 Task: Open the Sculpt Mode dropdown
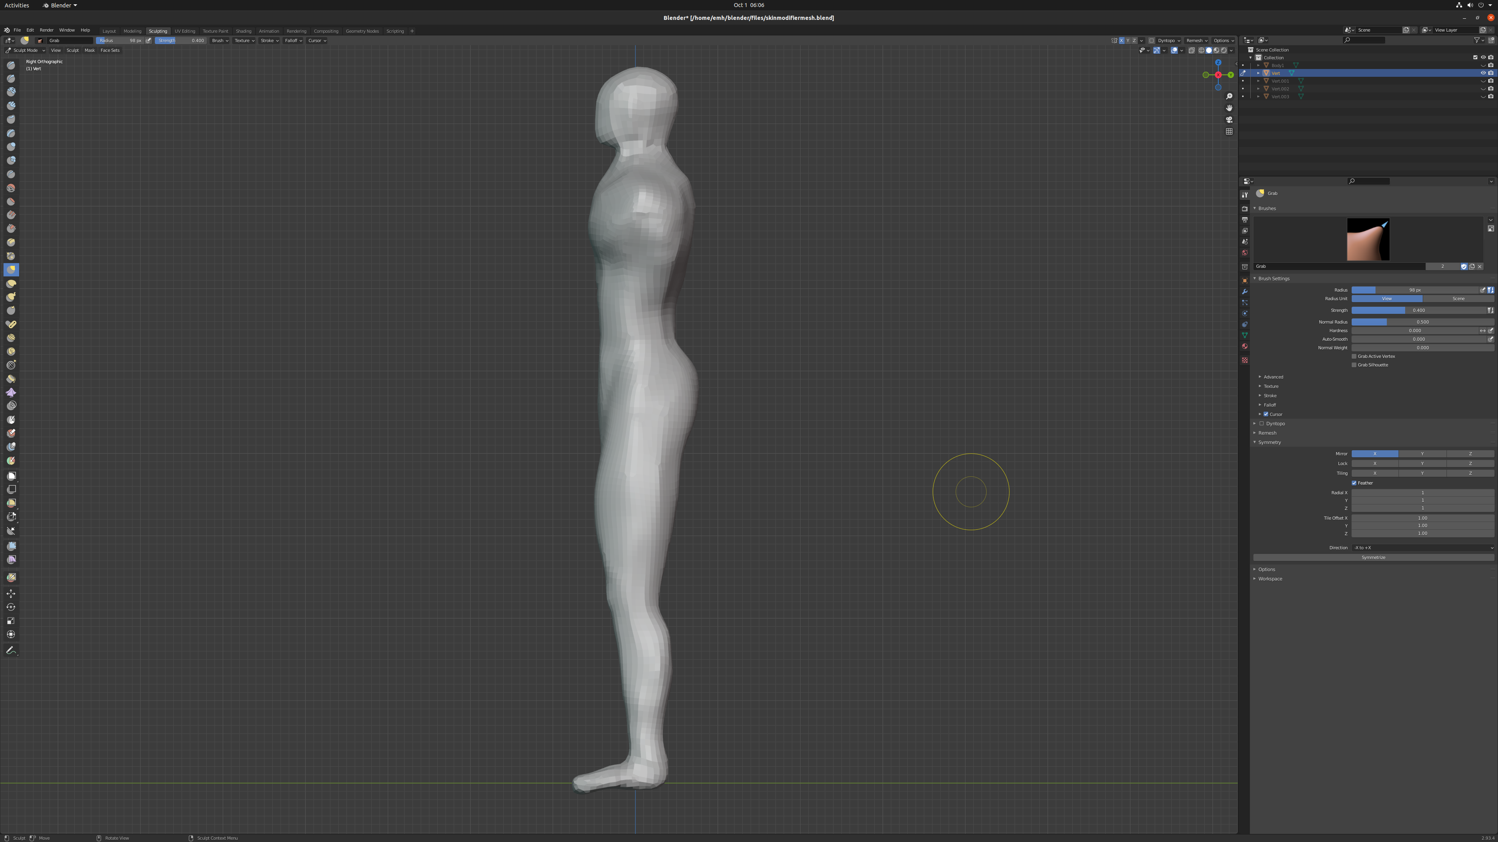[x=25, y=51]
